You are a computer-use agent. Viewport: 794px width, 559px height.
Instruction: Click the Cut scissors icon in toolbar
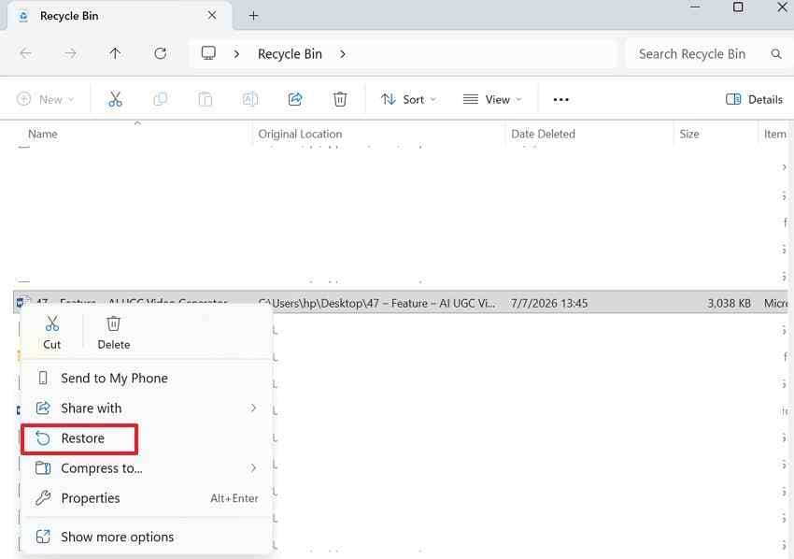(x=115, y=99)
